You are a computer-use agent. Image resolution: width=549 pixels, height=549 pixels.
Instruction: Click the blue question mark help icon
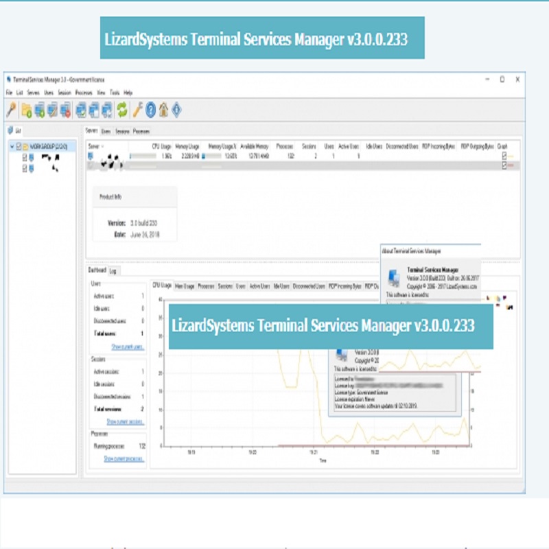[x=150, y=110]
